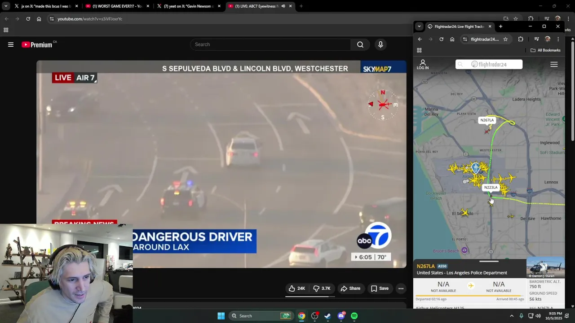
Task: View site information for flightradar24
Action: coord(465,39)
